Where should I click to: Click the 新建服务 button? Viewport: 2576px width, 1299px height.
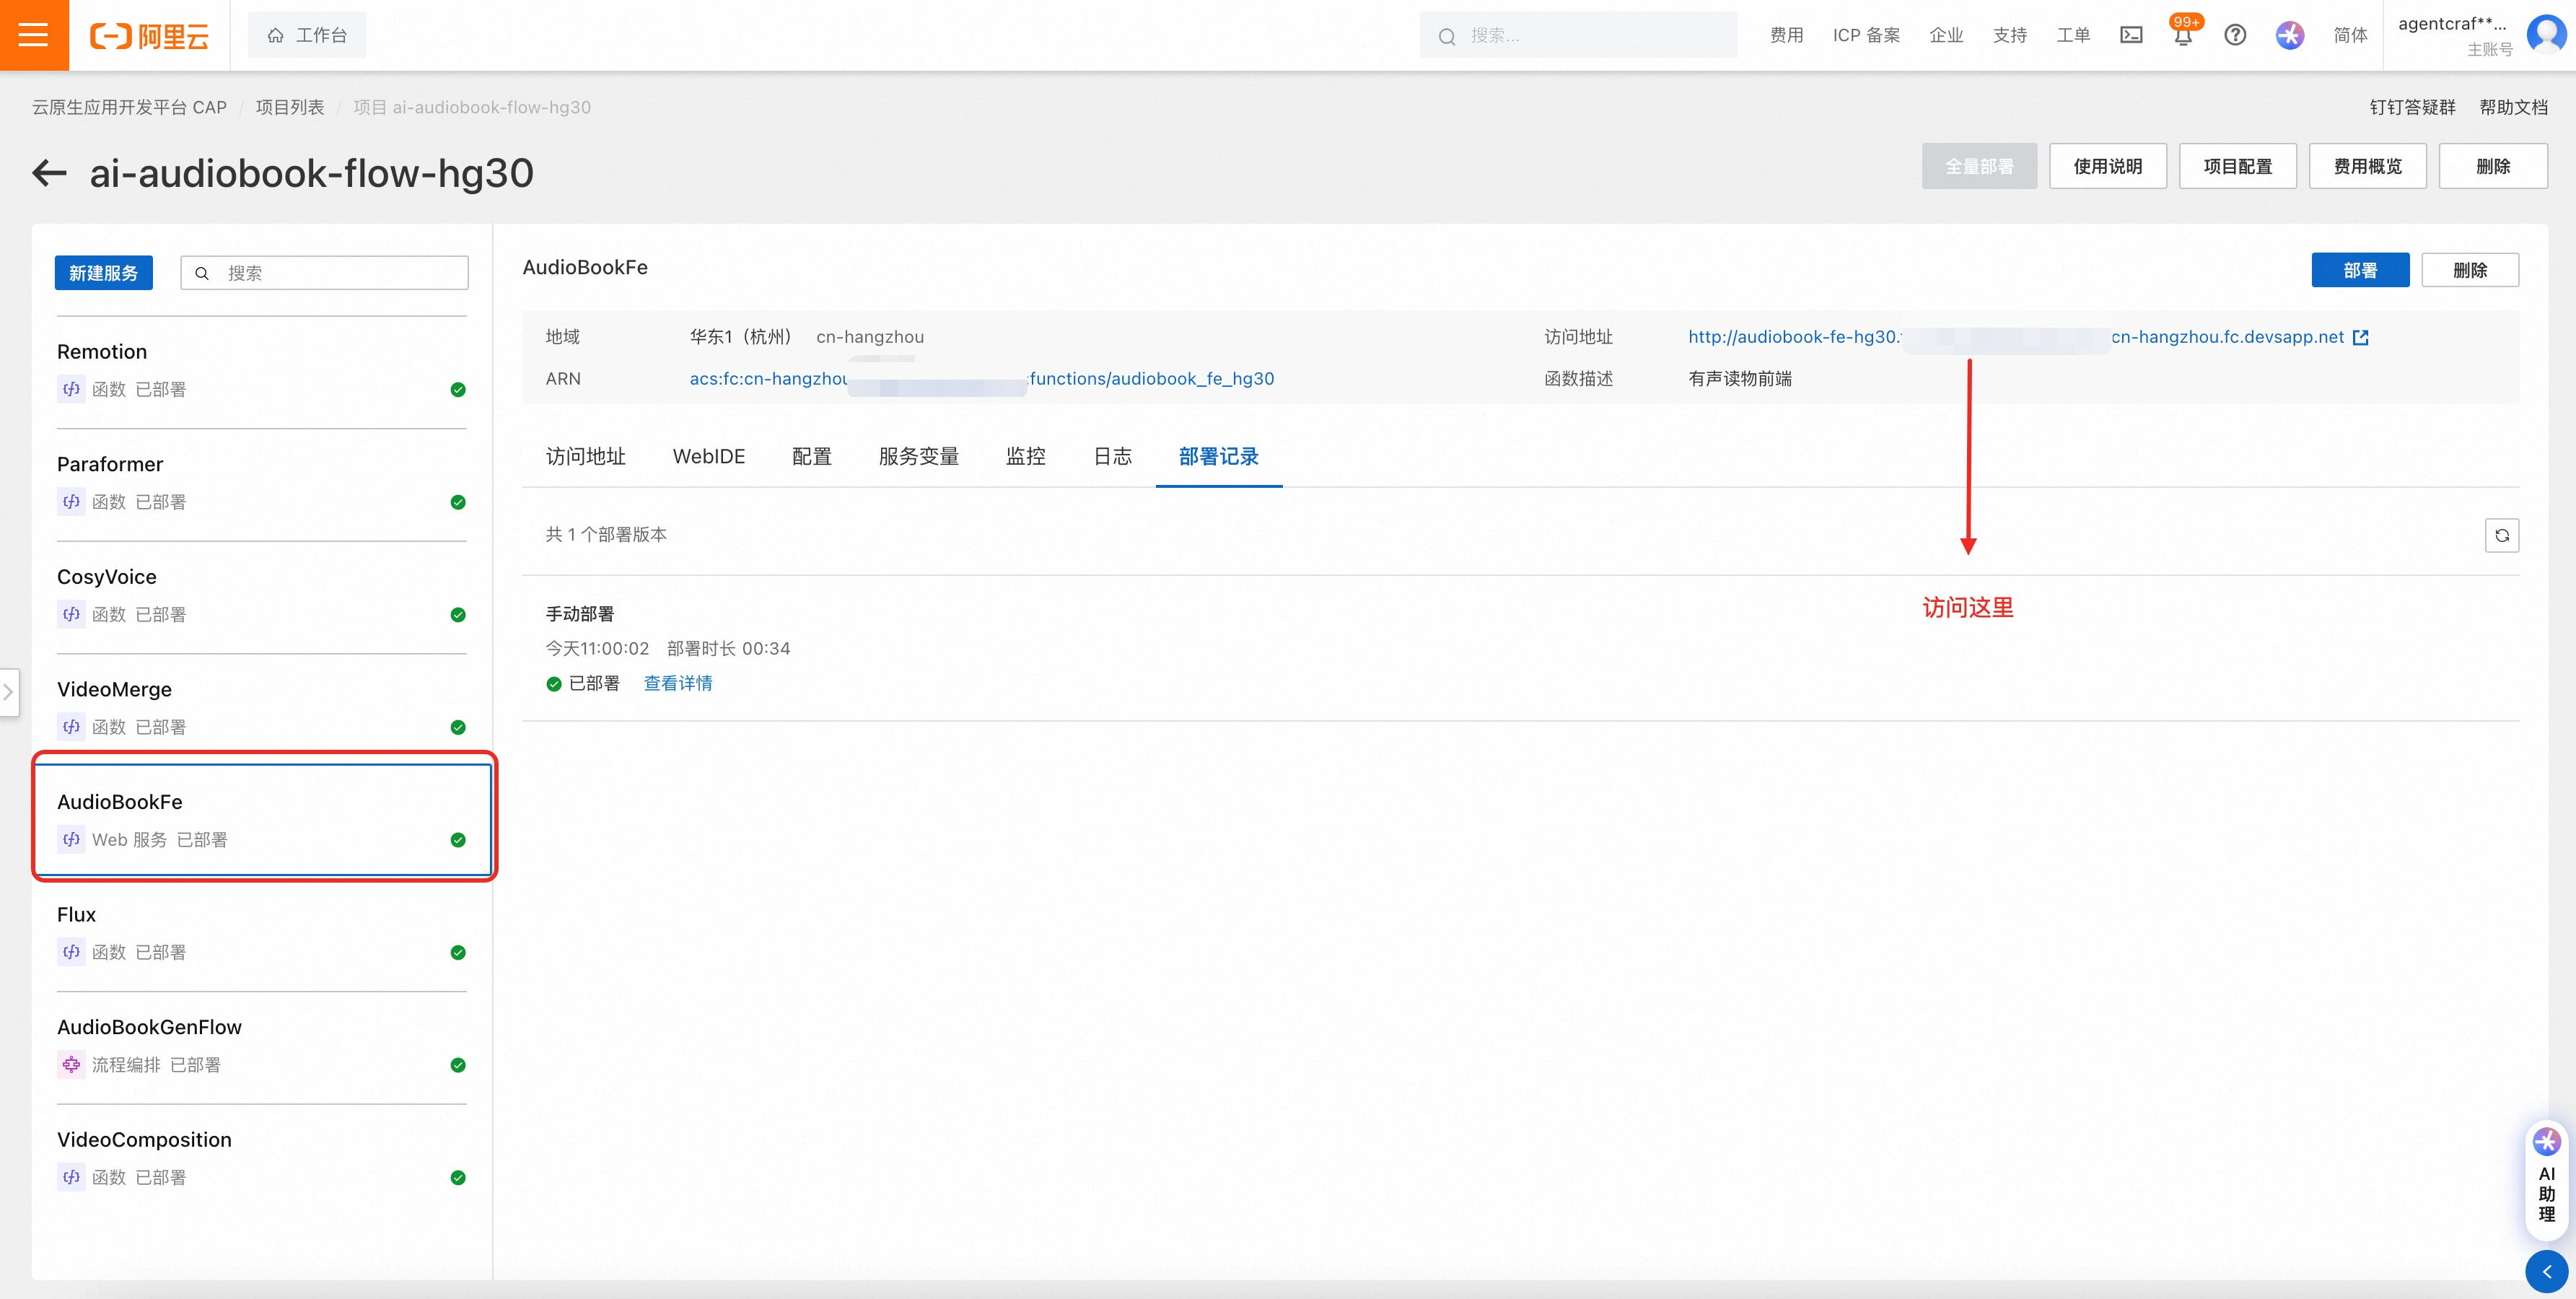[104, 273]
